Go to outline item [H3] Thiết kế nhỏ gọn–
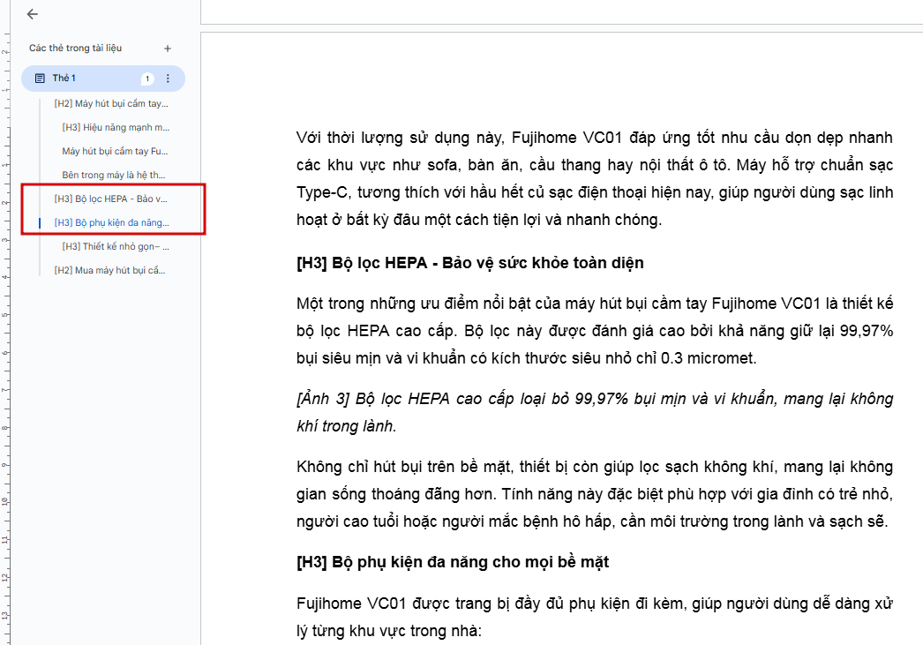 click(x=116, y=246)
